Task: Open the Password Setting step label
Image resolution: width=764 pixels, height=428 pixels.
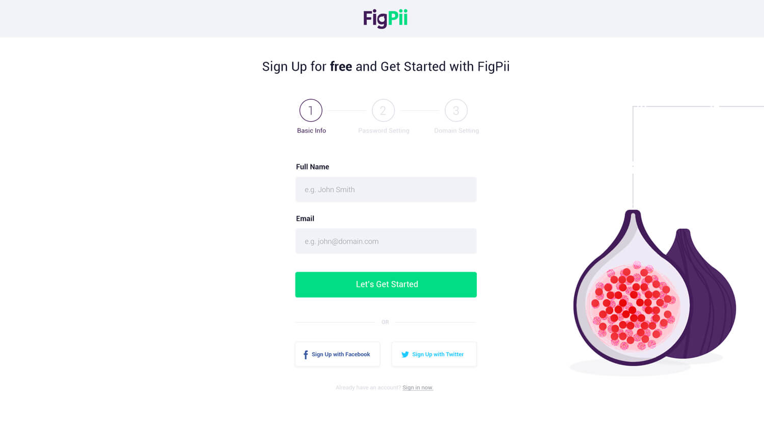Action: (x=384, y=131)
